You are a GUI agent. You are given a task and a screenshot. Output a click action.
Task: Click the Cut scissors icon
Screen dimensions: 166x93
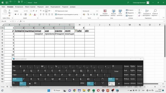click(9, 10)
